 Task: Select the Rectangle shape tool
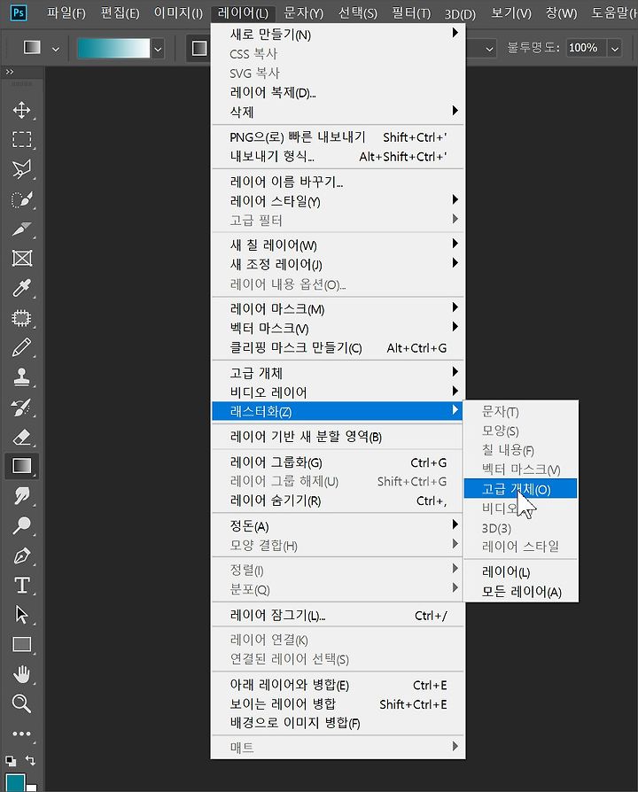point(21,644)
